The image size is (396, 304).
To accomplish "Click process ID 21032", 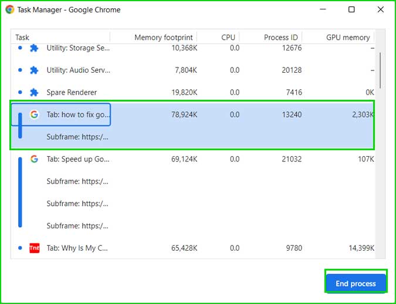I will (292, 159).
